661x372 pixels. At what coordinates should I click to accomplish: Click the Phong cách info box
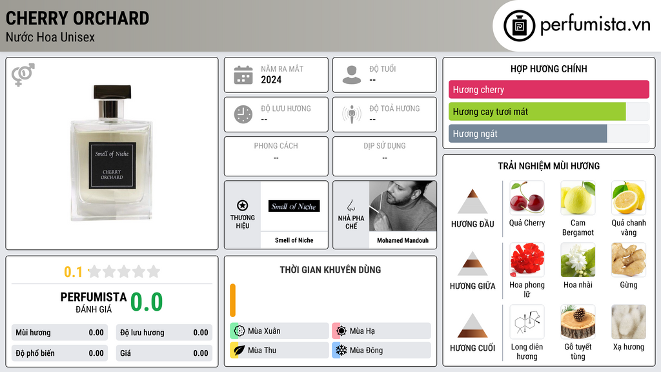tap(276, 156)
